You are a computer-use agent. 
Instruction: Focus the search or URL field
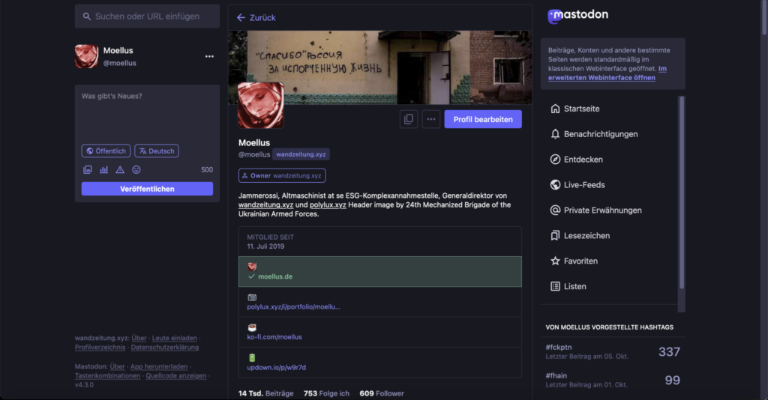[147, 16]
